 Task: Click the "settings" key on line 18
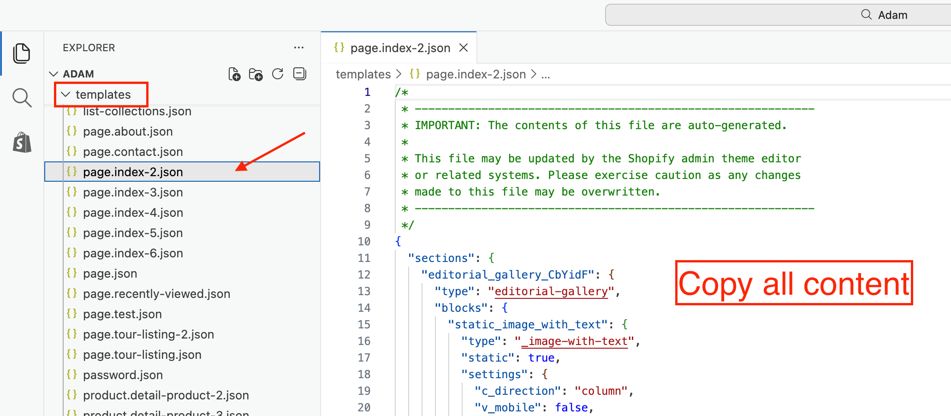tap(495, 374)
